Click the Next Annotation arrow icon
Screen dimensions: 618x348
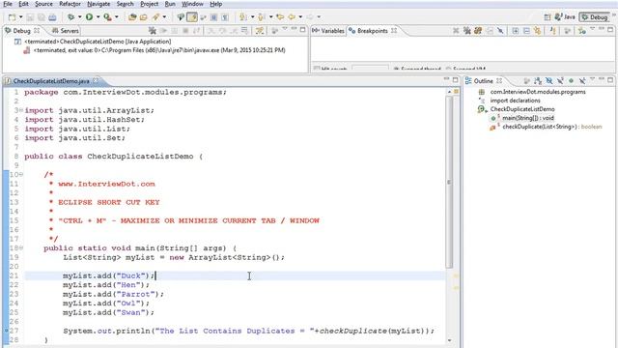point(242,17)
